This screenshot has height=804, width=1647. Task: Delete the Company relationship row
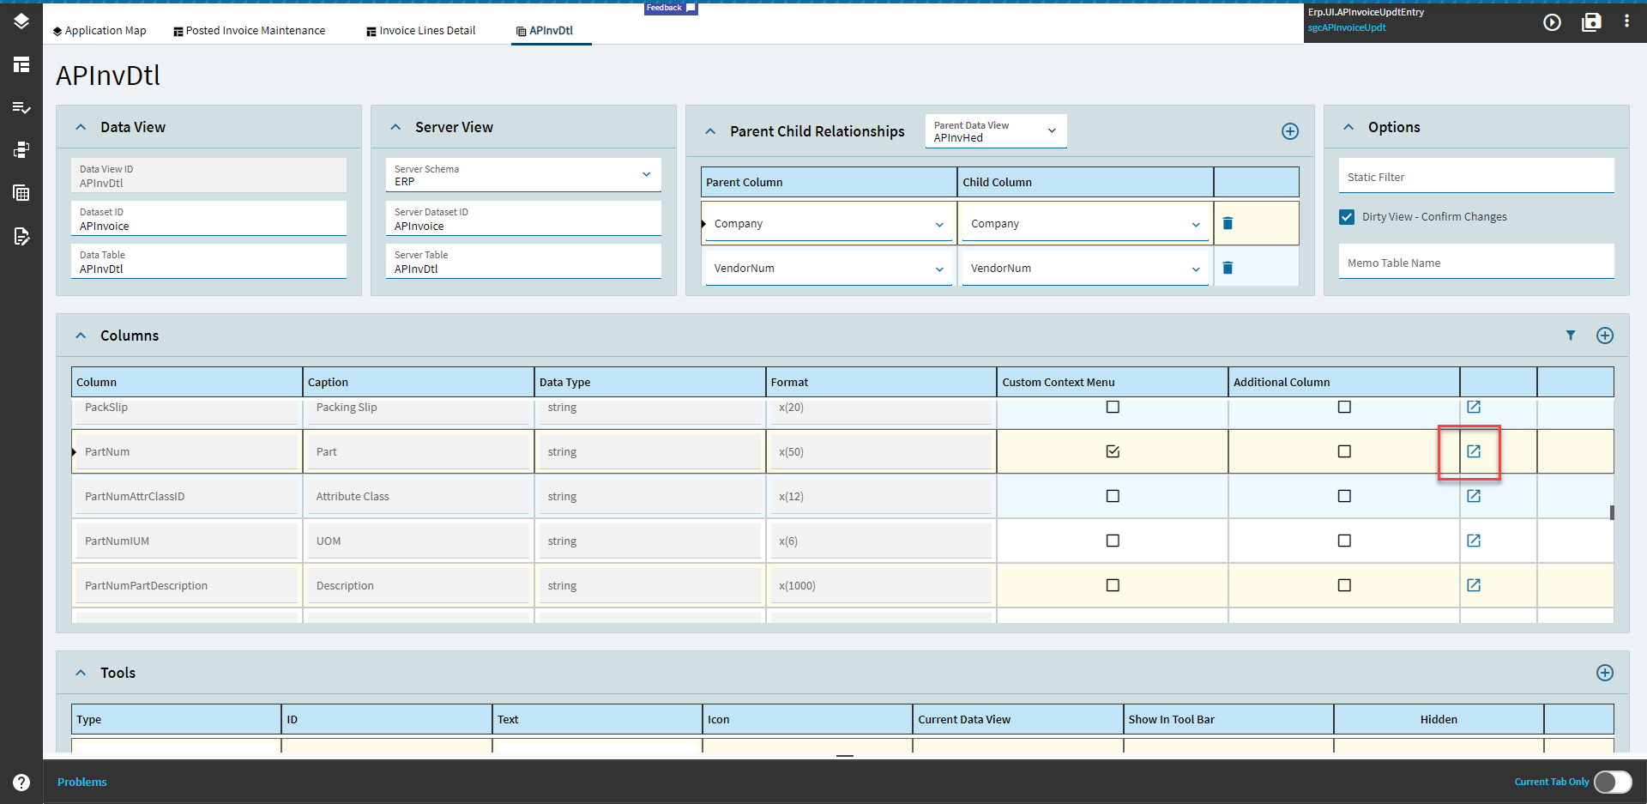(1228, 223)
